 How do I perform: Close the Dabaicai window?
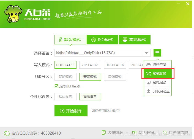click(x=188, y=4)
